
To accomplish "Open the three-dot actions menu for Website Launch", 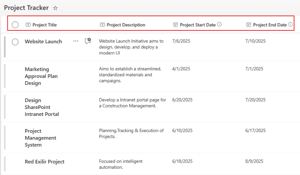I will pos(75,41).
